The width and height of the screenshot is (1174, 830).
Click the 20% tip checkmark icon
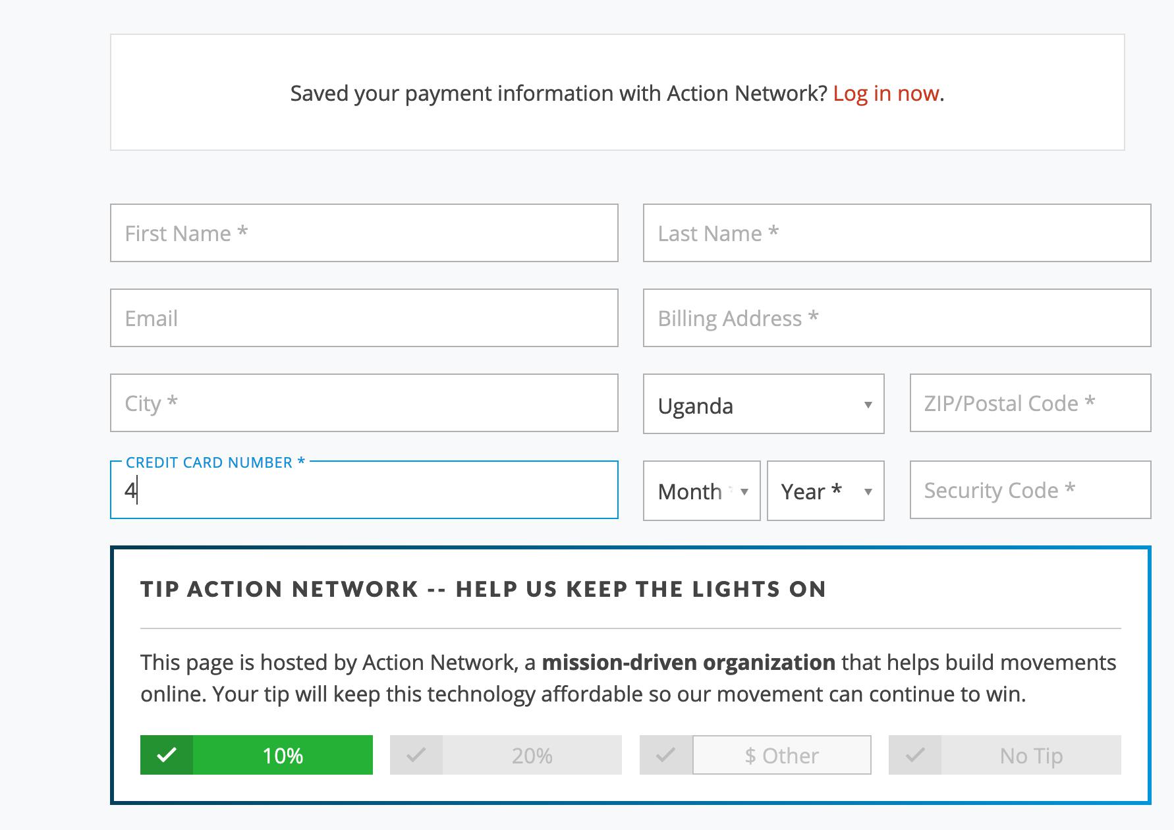click(x=416, y=755)
